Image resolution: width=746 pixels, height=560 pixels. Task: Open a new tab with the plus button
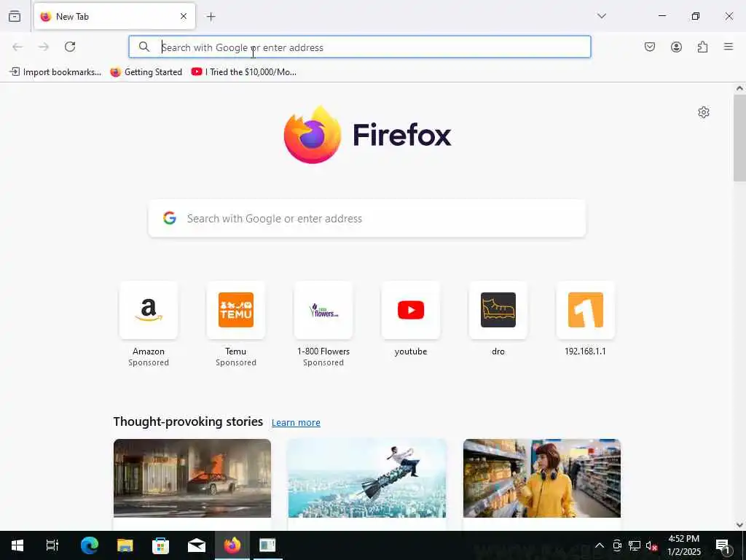tap(211, 17)
